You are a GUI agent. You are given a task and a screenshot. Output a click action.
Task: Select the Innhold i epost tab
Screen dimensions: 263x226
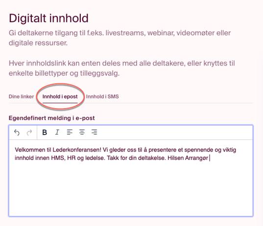coord(60,97)
